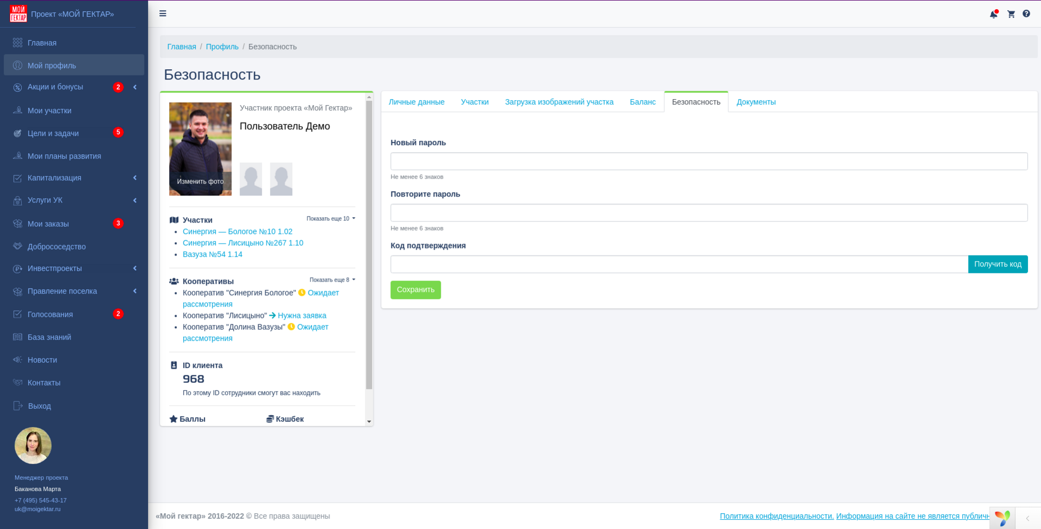Click the profile card scrollbar up arrow
The width and height of the screenshot is (1041, 529).
click(369, 97)
